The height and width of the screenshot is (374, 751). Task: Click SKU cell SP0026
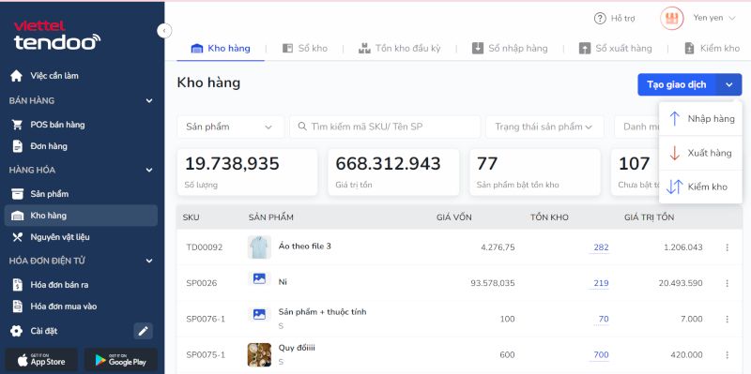202,283
